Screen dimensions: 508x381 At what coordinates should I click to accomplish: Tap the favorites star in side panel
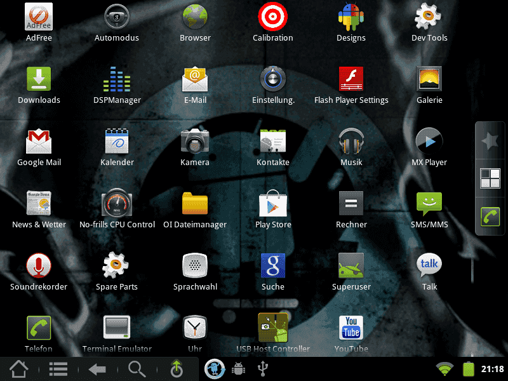pos(490,140)
